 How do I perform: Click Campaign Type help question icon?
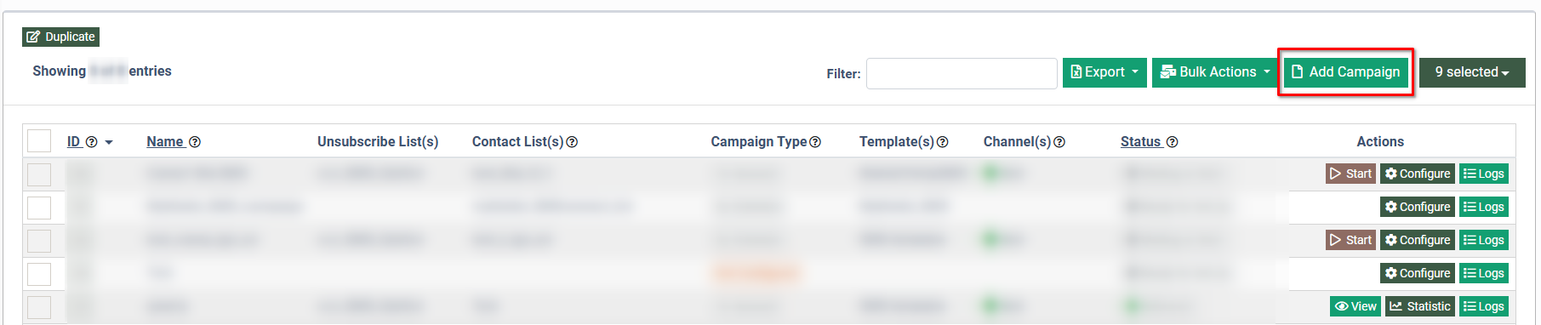(x=815, y=142)
